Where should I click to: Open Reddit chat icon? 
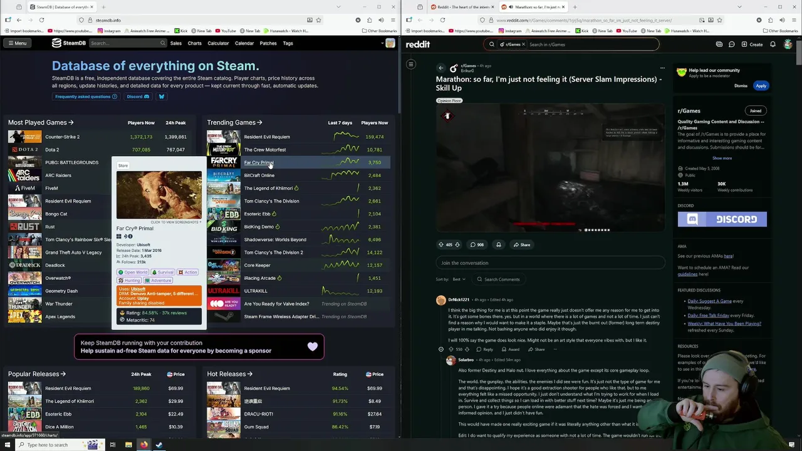(731, 44)
